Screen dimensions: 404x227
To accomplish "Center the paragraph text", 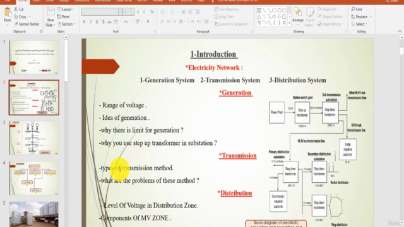I will click(x=169, y=21).
